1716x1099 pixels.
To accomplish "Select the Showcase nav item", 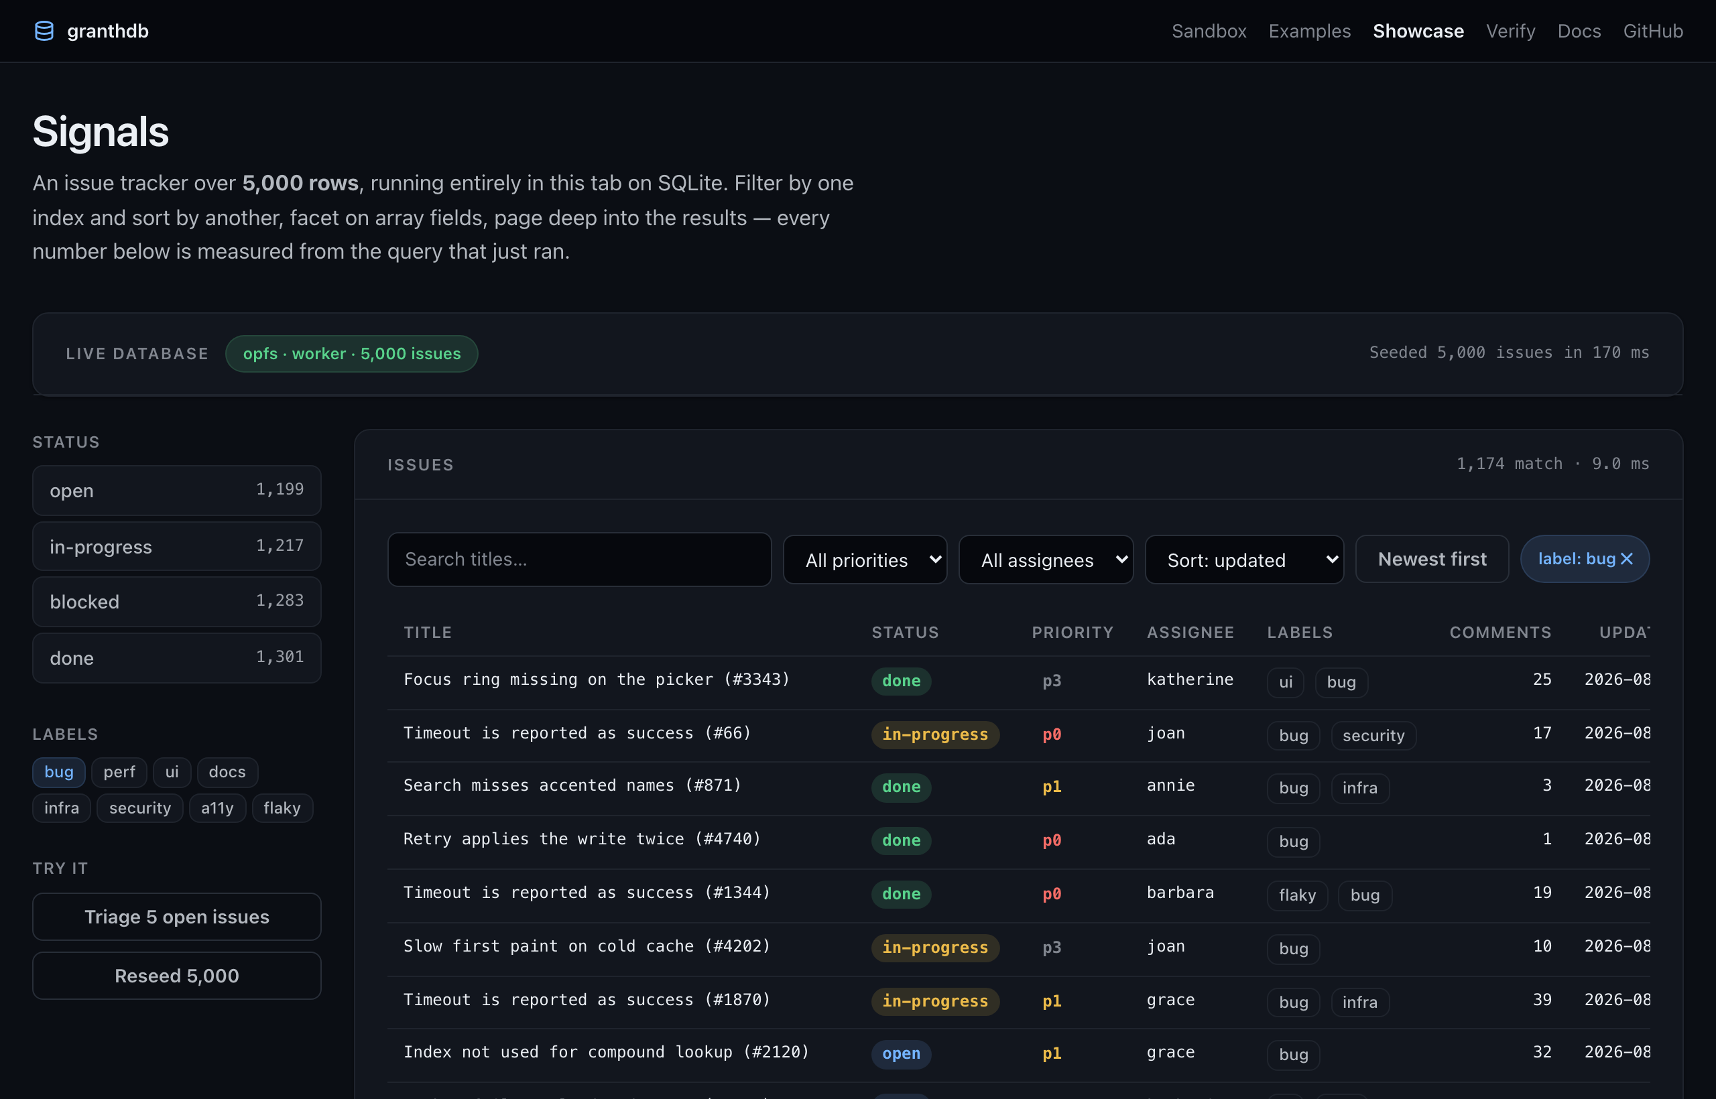I will click(x=1418, y=31).
